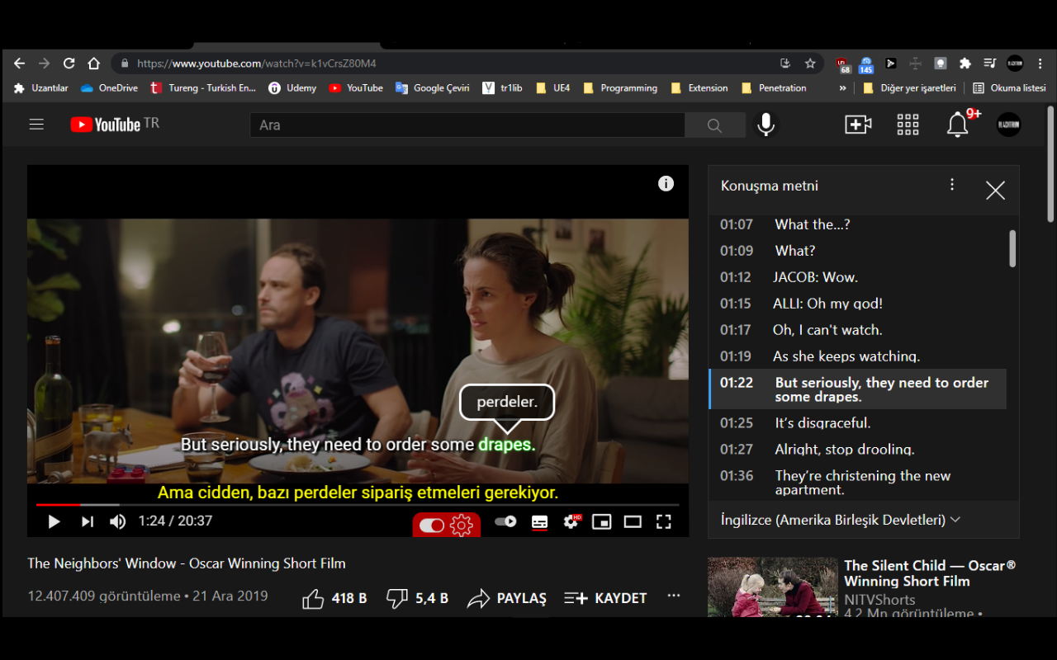Open red subtitle extension settings gear

[462, 526]
